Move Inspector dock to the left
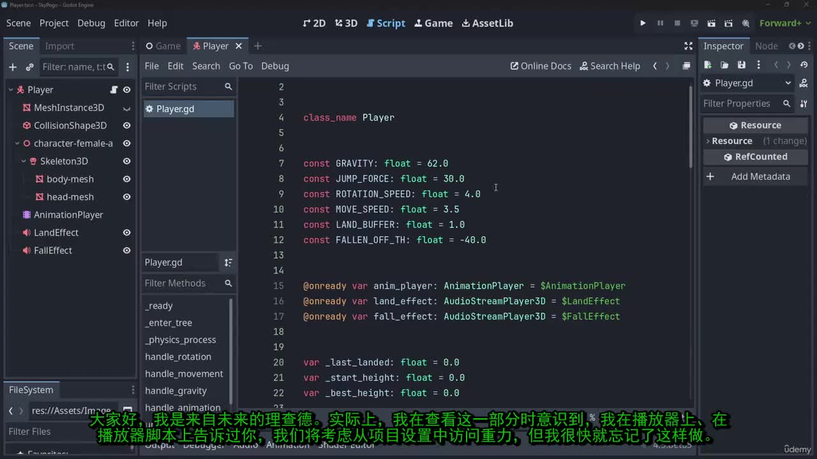817x459 pixels. (792, 46)
